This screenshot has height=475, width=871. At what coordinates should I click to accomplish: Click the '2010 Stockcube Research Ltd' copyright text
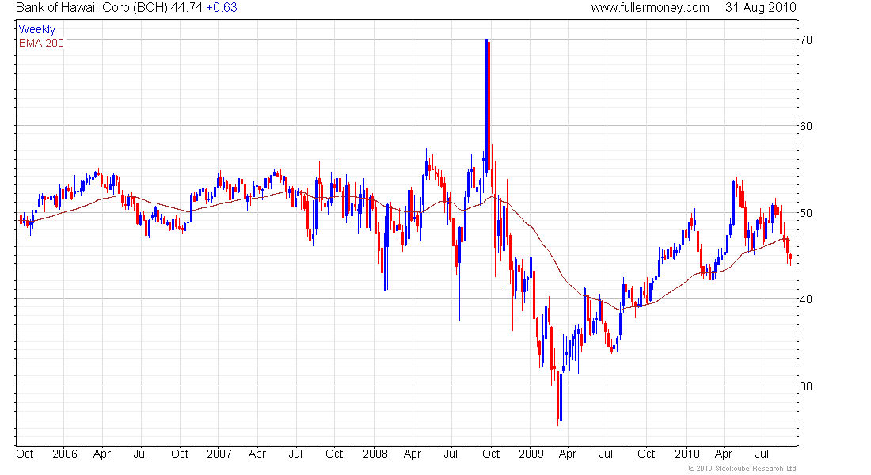coord(742,469)
